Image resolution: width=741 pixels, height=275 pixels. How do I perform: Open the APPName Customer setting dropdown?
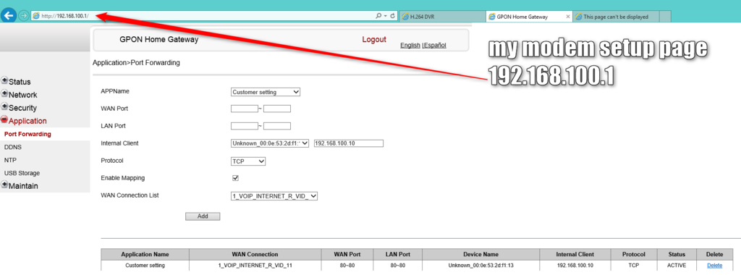tap(266, 92)
